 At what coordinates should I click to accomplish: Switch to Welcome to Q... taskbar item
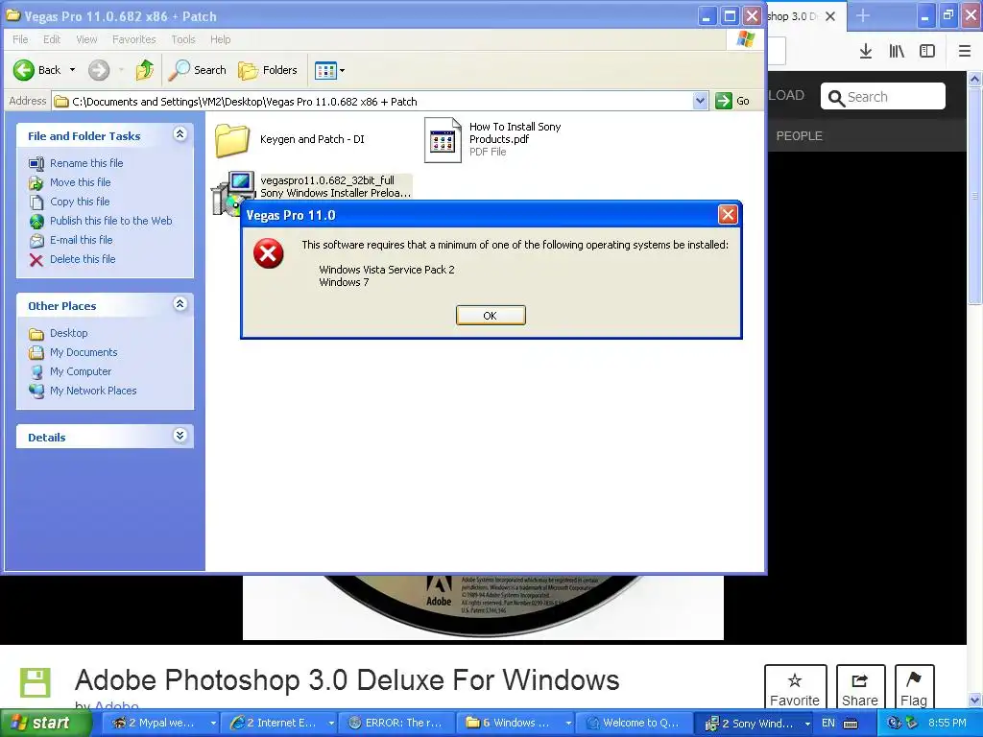pos(634,724)
